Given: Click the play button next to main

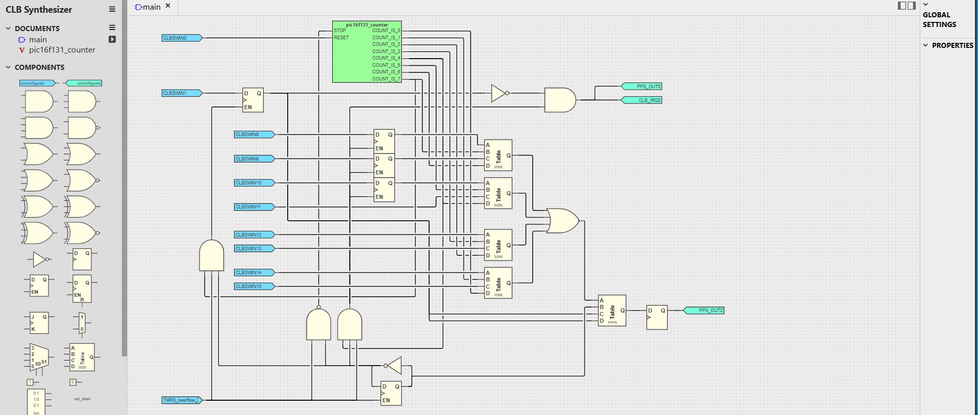Looking at the screenshot, I should [x=112, y=39].
